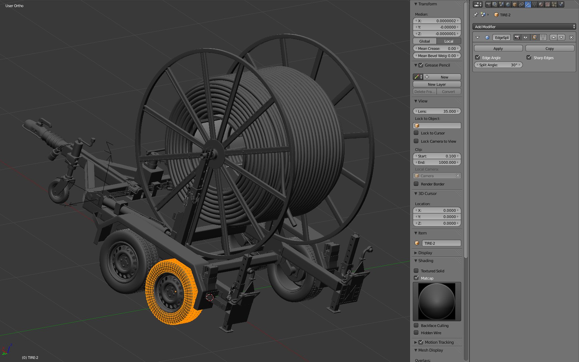Click the EdgeSplit modifier type icon
579x362 pixels.
coord(487,38)
